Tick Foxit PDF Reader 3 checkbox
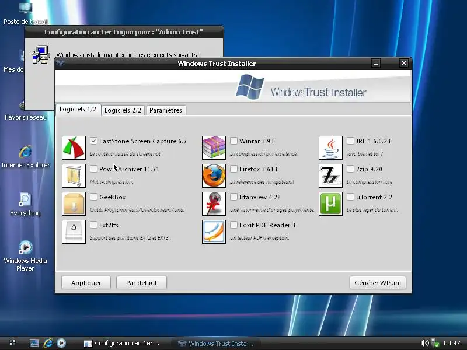Image resolution: width=467 pixels, height=350 pixels. click(x=233, y=225)
